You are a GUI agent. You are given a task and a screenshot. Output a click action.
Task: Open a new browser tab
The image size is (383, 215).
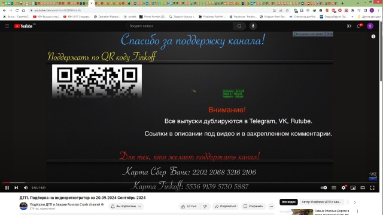[342, 4]
